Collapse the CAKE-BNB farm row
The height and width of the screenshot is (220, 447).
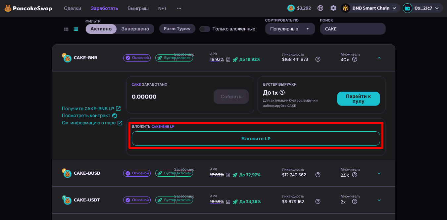point(379,58)
